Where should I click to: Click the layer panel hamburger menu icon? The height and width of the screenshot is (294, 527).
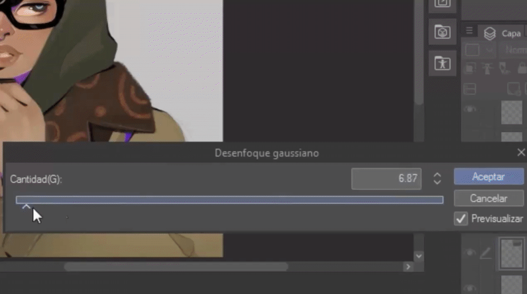469,31
